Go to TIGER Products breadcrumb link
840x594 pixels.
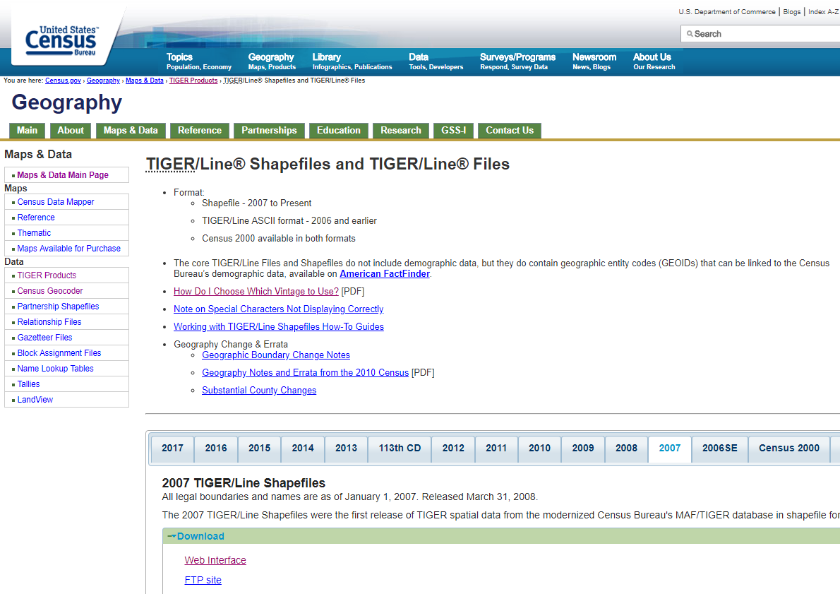(193, 81)
